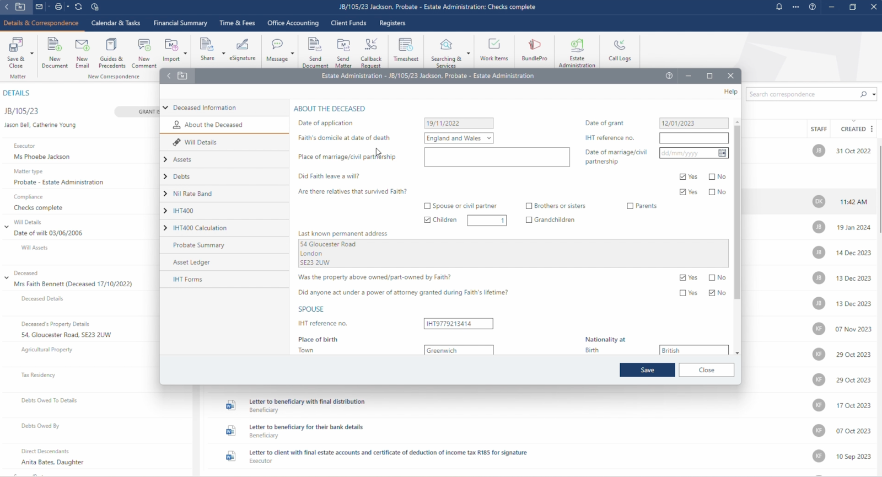Open Searching & Services
Screen dimensions: 882x477
tap(446, 52)
